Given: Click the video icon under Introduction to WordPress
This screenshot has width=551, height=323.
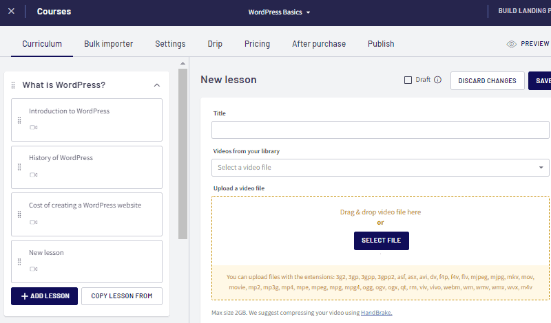Looking at the screenshot, I should click(33, 127).
